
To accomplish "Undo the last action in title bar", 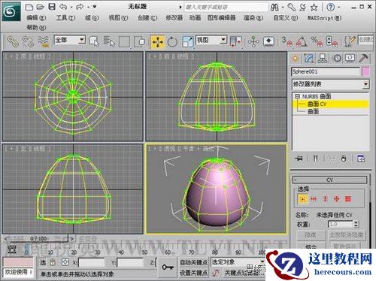I will 63,7.
